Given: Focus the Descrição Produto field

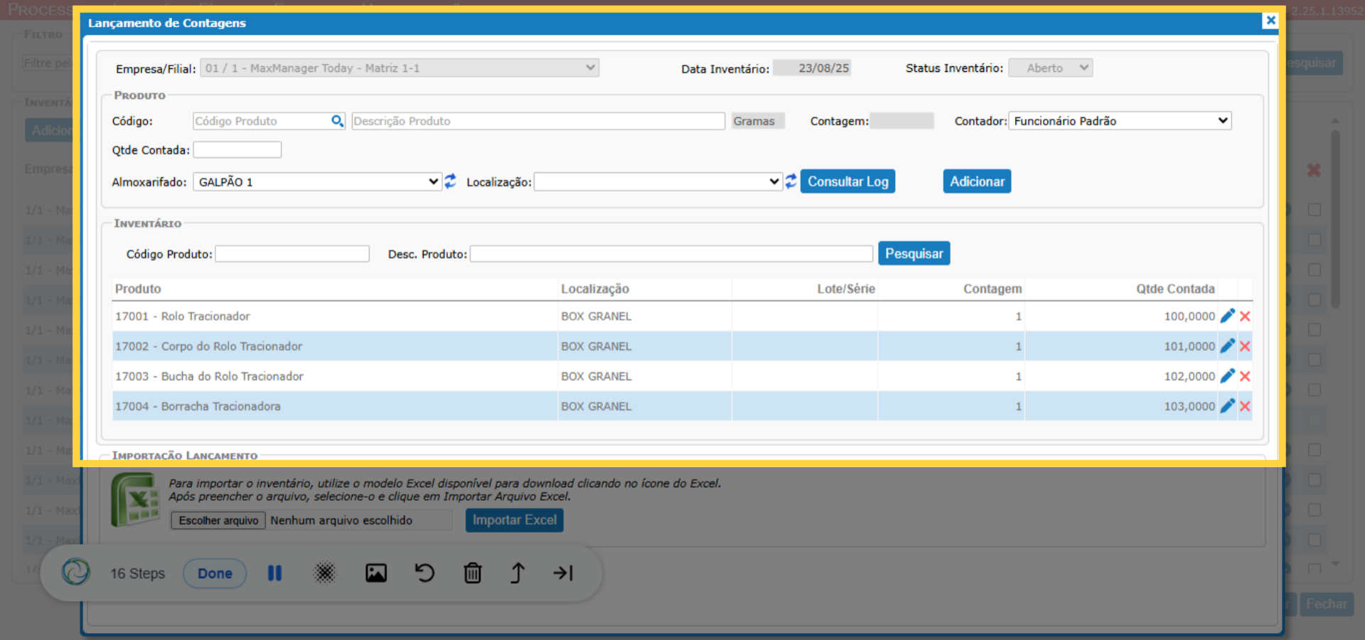Looking at the screenshot, I should [x=538, y=121].
